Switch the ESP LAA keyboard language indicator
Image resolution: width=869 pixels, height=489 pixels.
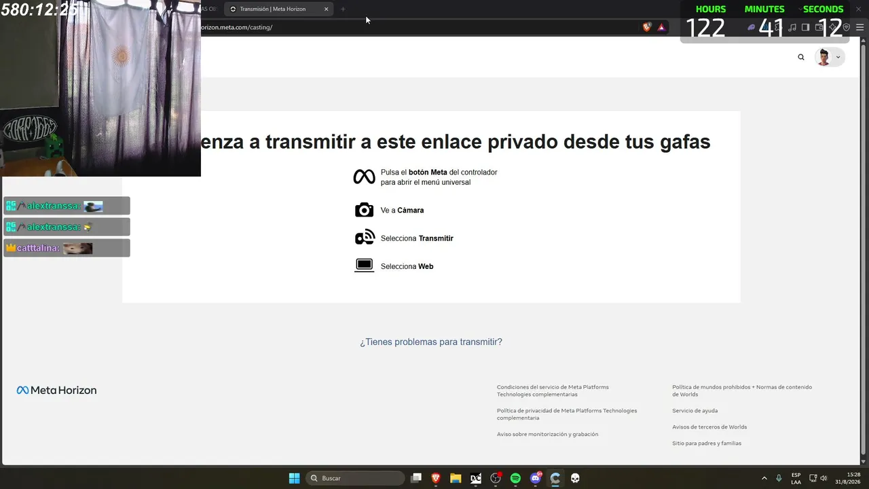click(796, 478)
